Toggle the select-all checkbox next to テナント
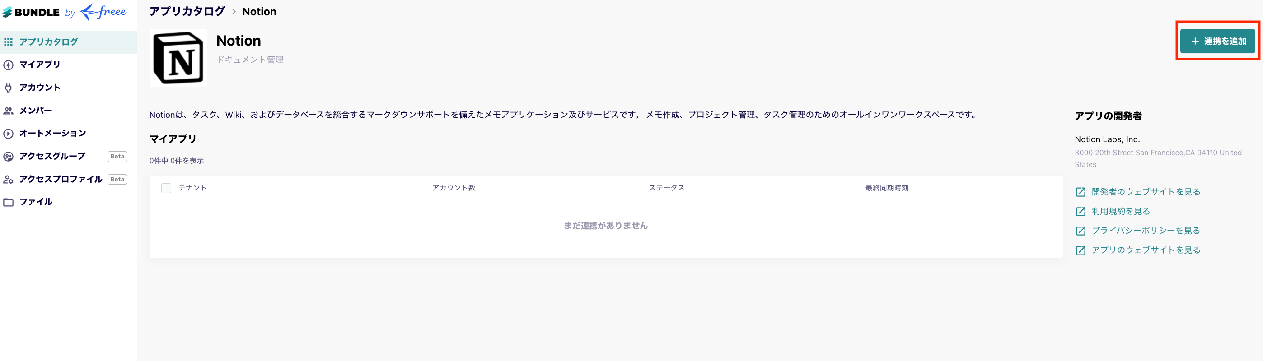Image resolution: width=1263 pixels, height=361 pixels. pyautogui.click(x=166, y=188)
